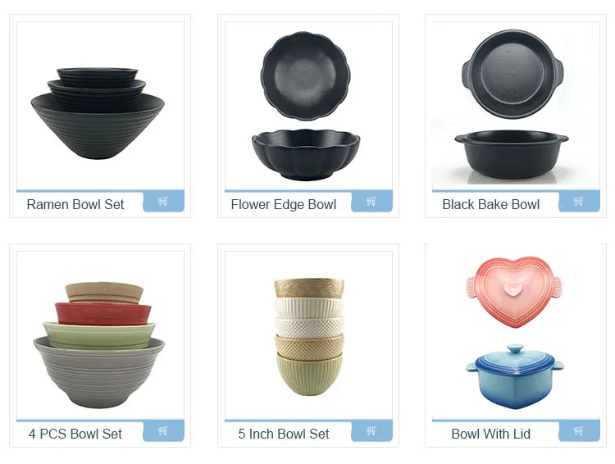Image resolution: width=615 pixels, height=464 pixels.
Task: Open the 4 PCS Bowl Set title link
Action: pyautogui.click(x=75, y=434)
